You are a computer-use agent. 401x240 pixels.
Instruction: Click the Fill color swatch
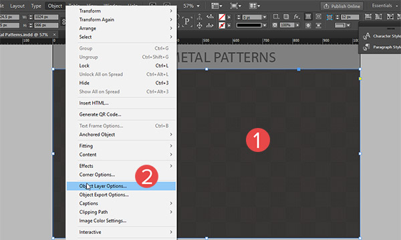pos(222,17)
